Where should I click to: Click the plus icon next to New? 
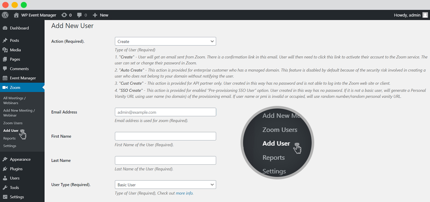tap(95, 15)
